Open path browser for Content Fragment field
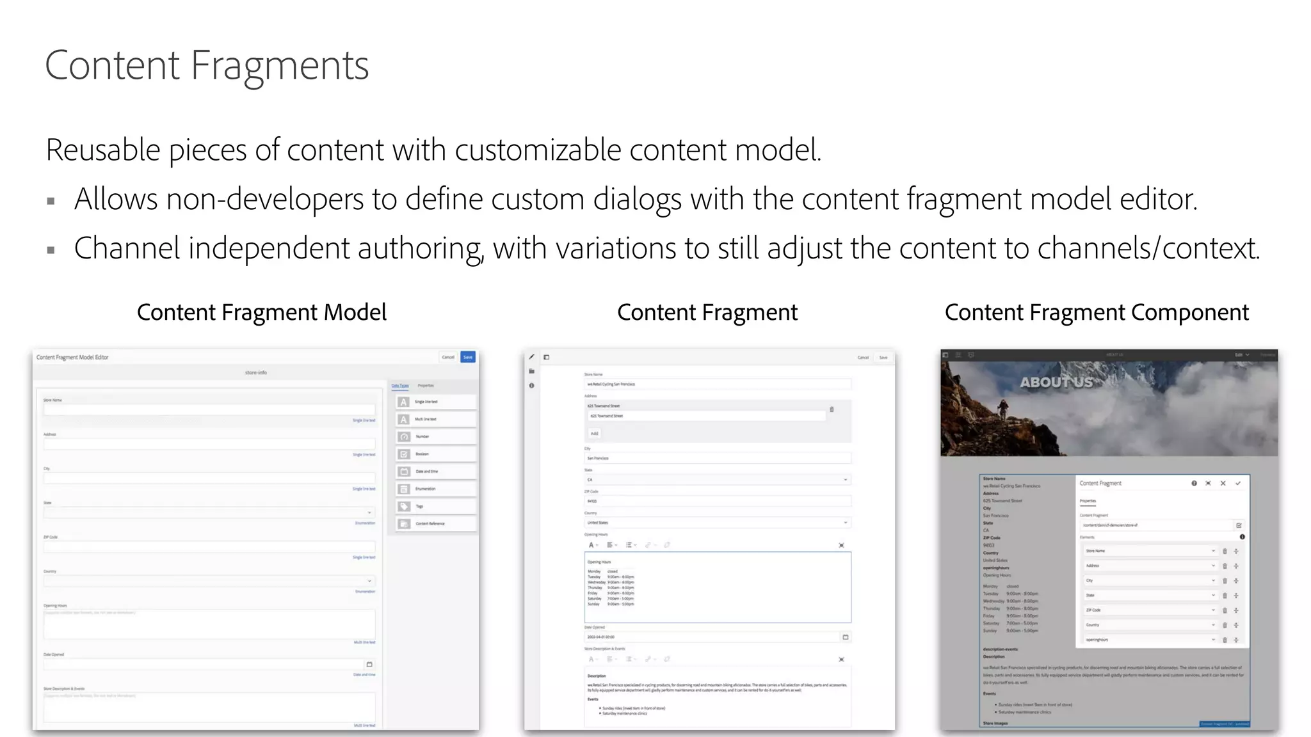 tap(1239, 525)
